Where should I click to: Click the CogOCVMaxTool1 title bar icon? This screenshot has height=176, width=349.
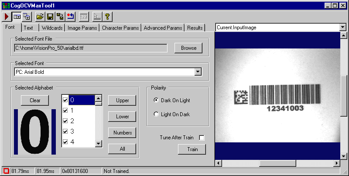point(6,6)
